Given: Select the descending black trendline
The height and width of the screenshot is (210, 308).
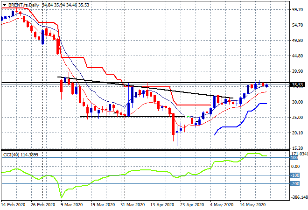Looking at the screenshot, I should (140, 86).
